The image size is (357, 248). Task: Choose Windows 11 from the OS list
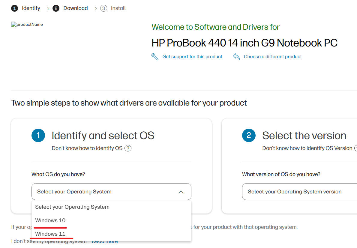coord(111,234)
